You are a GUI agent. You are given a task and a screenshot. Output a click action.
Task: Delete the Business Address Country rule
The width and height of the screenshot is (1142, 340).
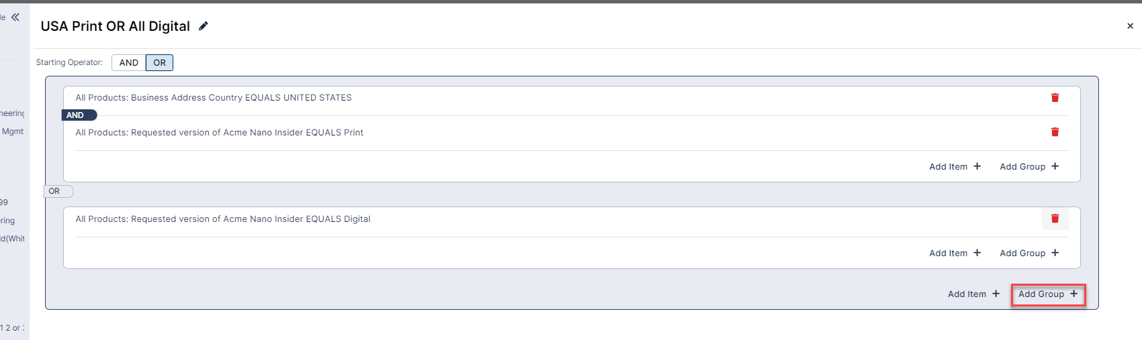coord(1055,98)
